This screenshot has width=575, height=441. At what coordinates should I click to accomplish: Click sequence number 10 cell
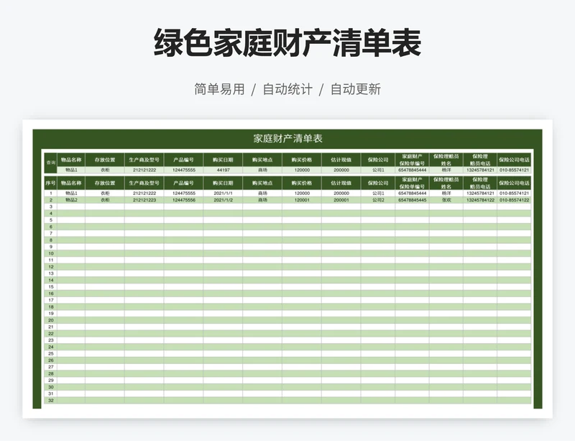[50, 253]
